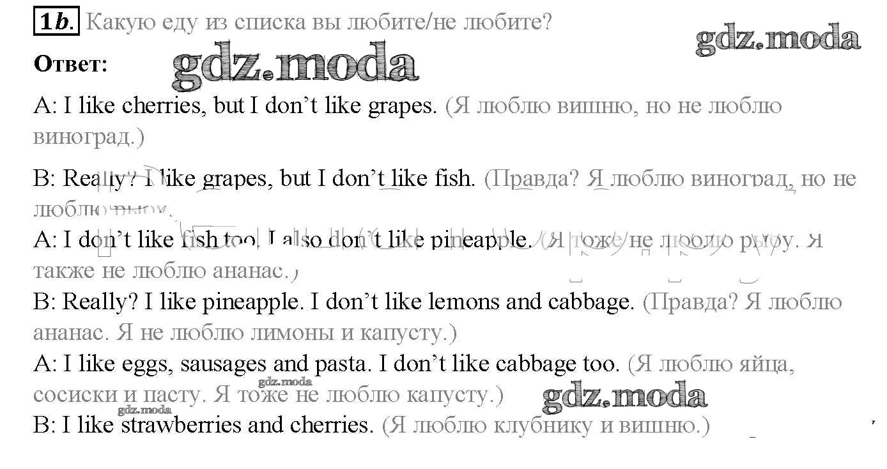Screen dimensions: 887x469
Task: Click the translation "Я люблю вишню, но не люблю"
Action: point(613,106)
